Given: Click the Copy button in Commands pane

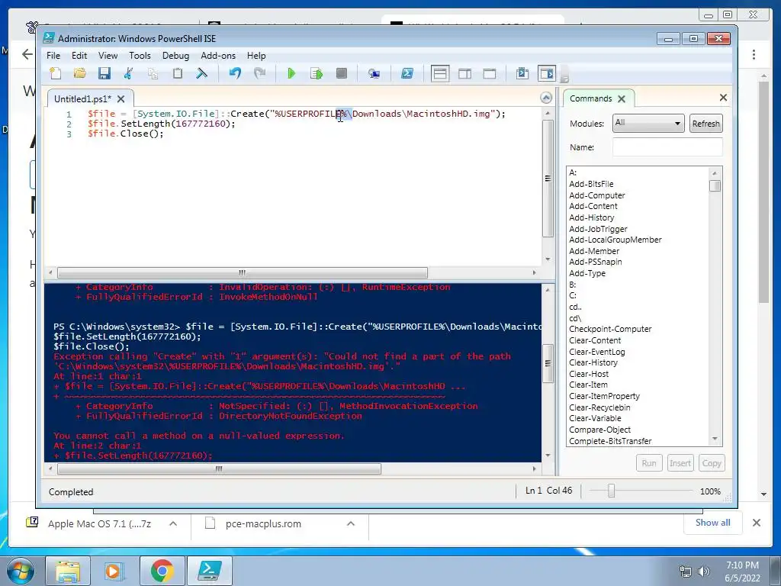Looking at the screenshot, I should point(712,463).
